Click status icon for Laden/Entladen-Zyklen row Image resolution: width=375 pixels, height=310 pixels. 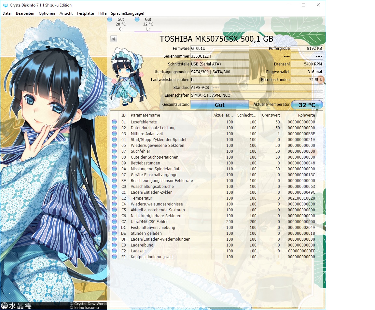(114, 192)
